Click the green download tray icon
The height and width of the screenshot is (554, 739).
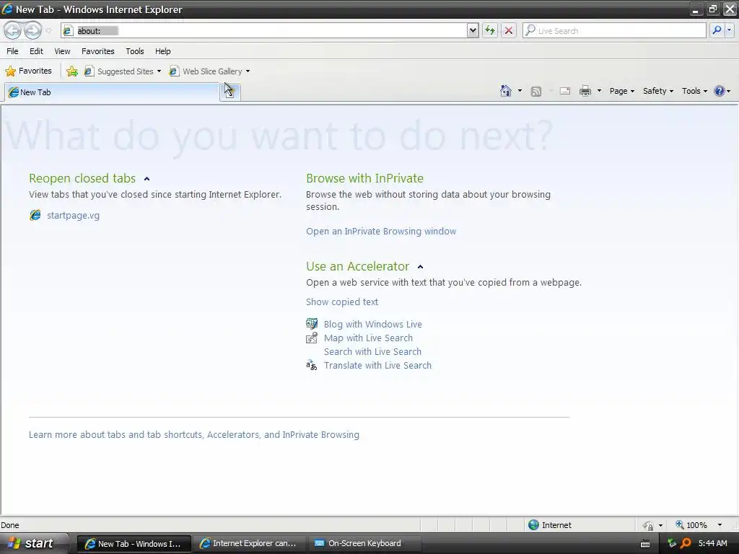coord(672,544)
